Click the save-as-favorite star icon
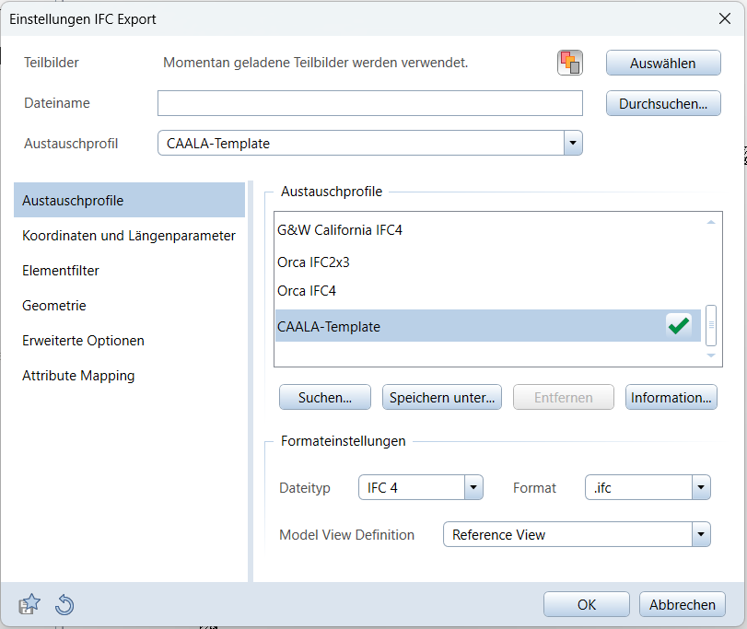 click(x=30, y=604)
